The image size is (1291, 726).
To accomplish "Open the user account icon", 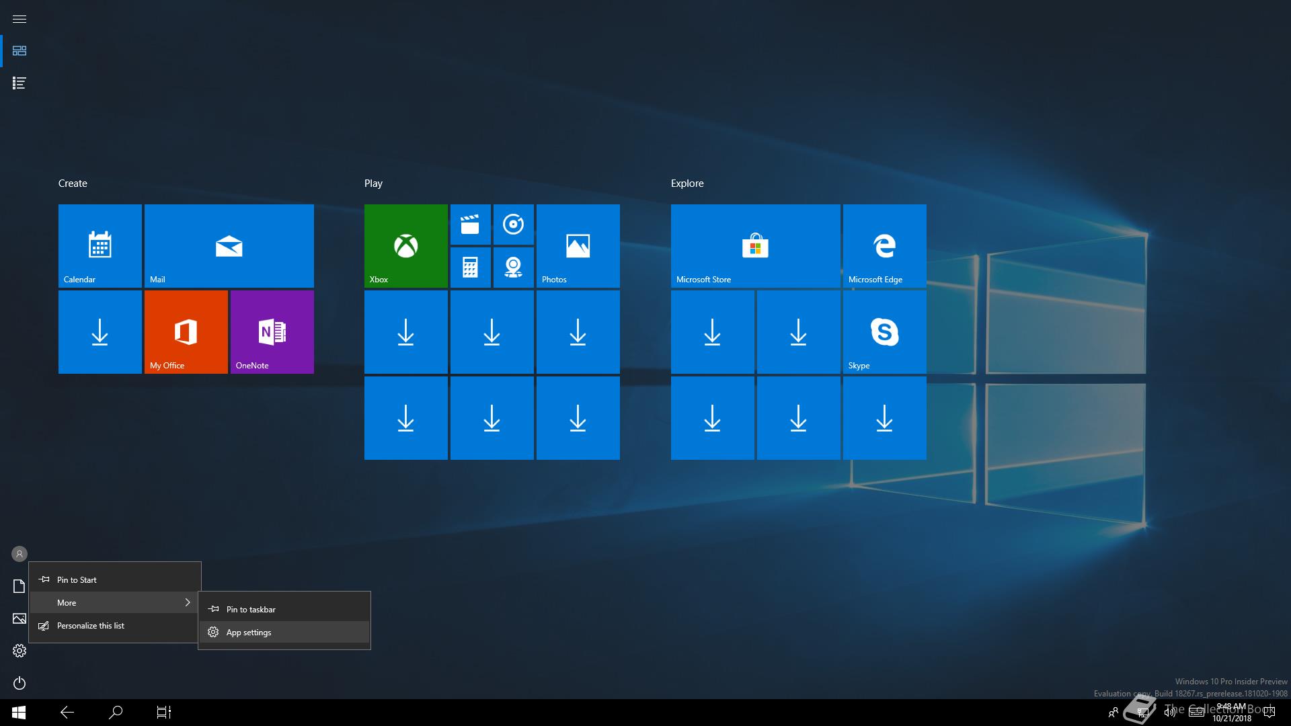I will click(x=19, y=554).
